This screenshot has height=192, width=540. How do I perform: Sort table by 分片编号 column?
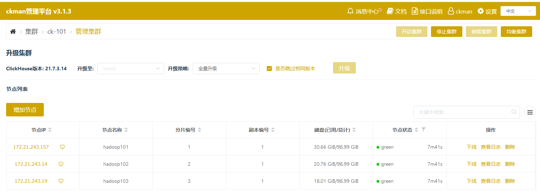click(x=199, y=130)
